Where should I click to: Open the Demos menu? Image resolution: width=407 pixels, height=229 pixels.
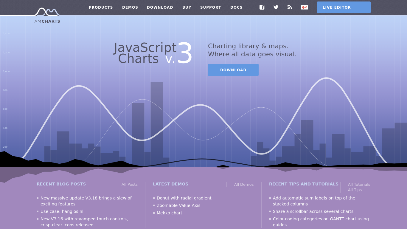[x=130, y=7]
